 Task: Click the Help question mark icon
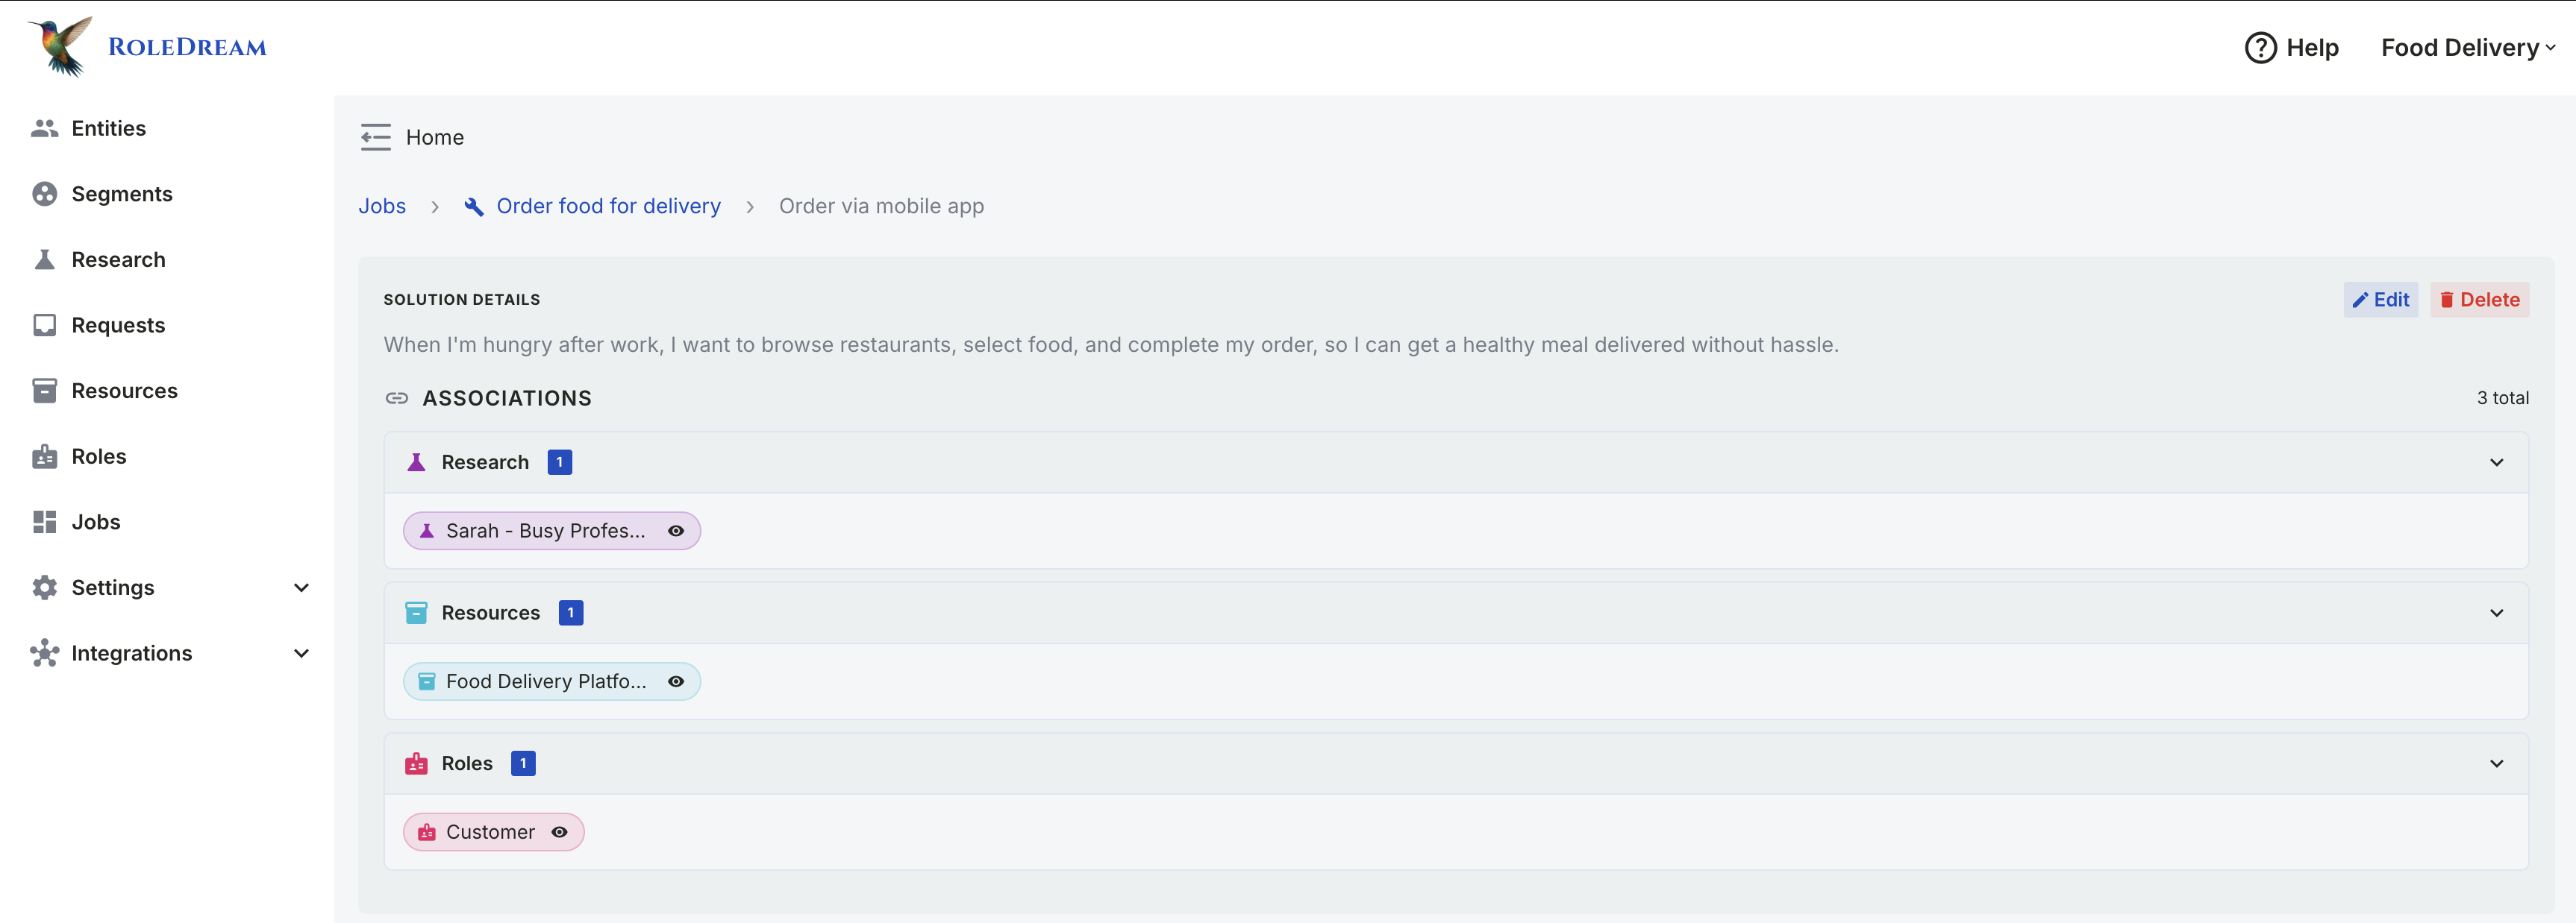(x=2260, y=48)
